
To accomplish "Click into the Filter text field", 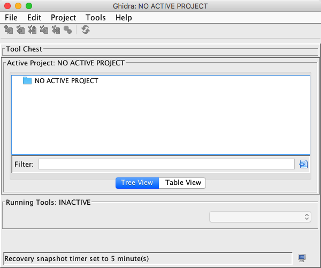I will [x=166, y=164].
